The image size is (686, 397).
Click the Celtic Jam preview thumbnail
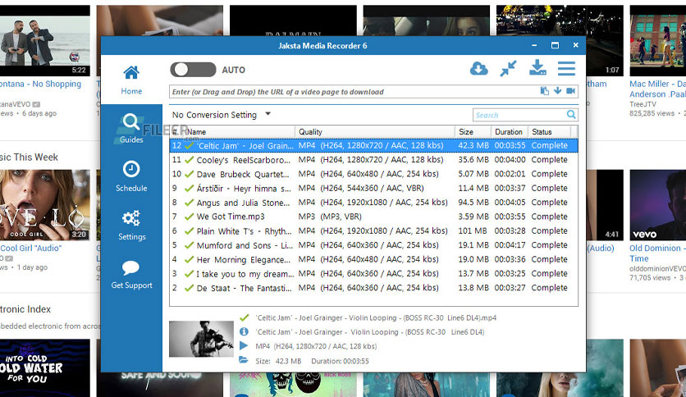tap(201, 339)
